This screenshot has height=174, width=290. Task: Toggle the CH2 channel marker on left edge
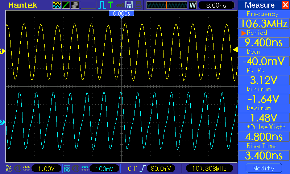(x=2, y=123)
